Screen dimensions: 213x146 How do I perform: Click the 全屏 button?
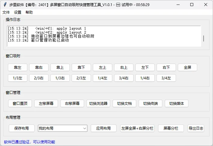188,67
